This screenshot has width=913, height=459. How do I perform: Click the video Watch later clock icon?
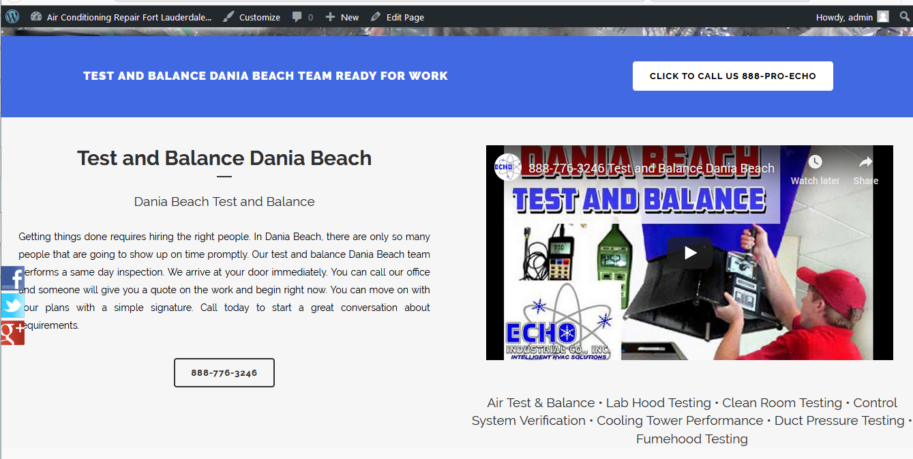(815, 162)
